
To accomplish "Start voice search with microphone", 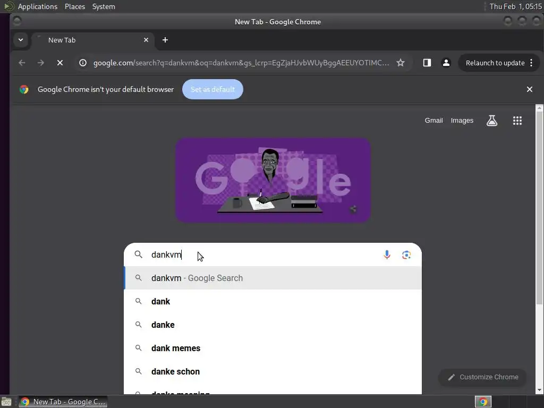I will (x=387, y=254).
